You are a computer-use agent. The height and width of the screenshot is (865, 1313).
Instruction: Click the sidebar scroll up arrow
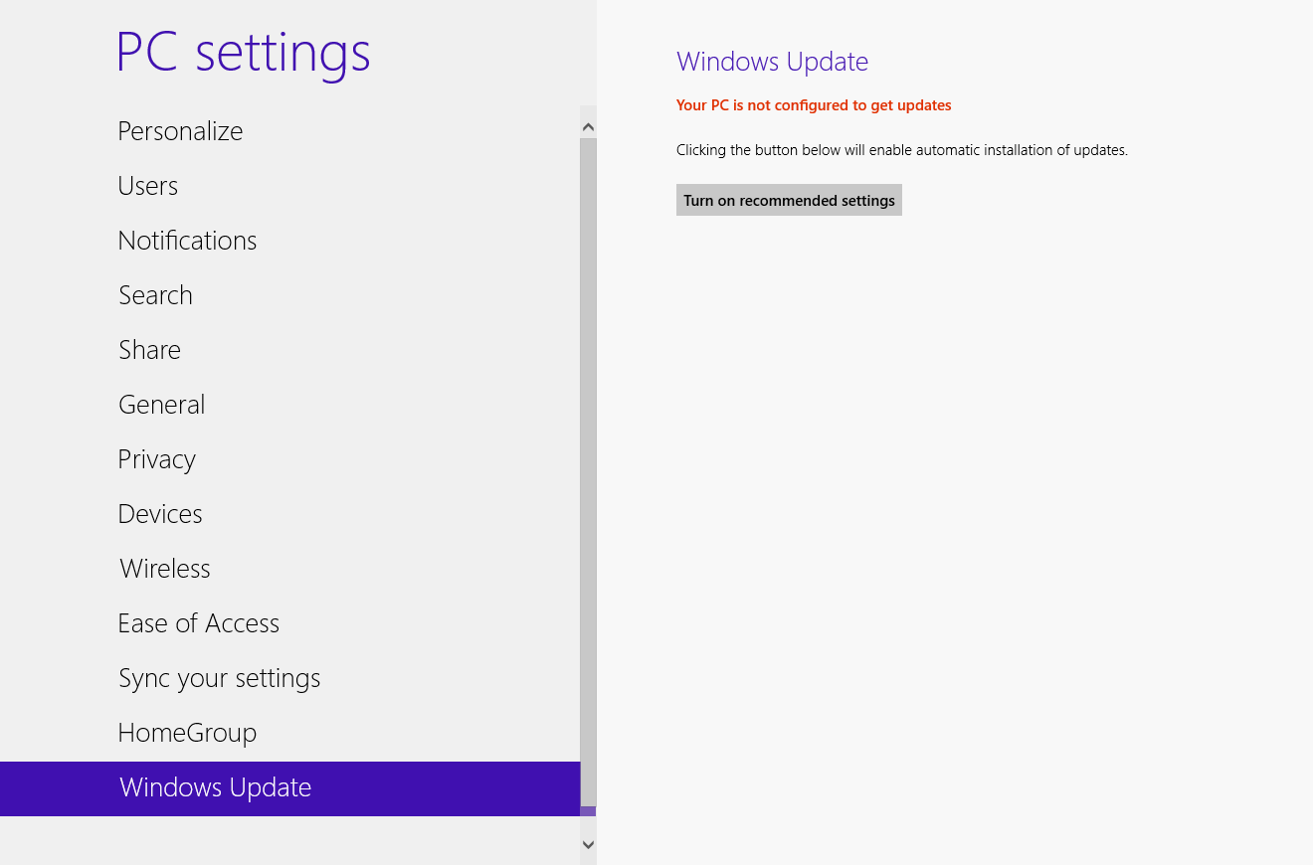[x=588, y=126]
